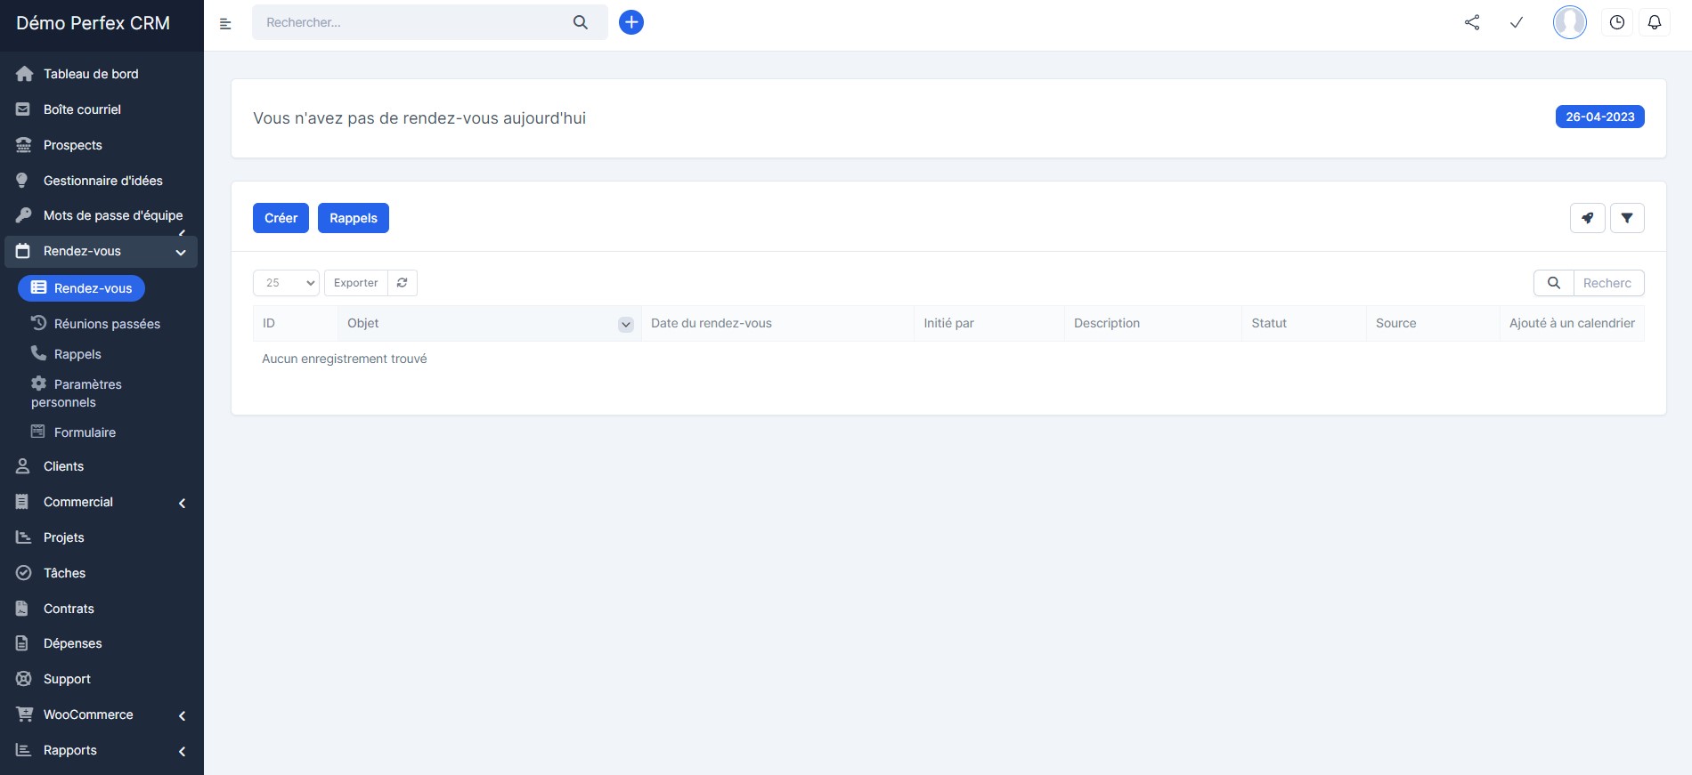Sort by ID column header
Screen dimensions: 1692x775
[x=296, y=323]
